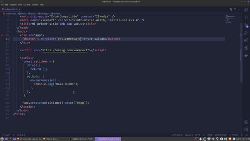Open the network Wi-Fi tray icon
The width and height of the screenshot is (250, 141).
(x=213, y=139)
